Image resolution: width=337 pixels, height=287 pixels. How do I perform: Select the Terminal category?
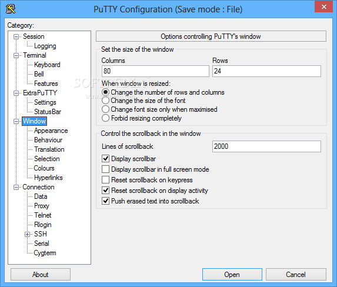(35, 55)
